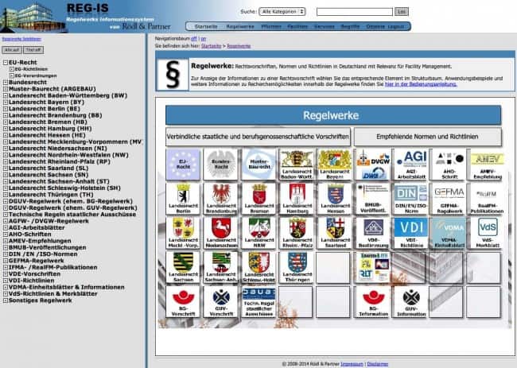
Task: Open Landesrecht Baden-Württ. coat of arms tile
Action: [297, 164]
